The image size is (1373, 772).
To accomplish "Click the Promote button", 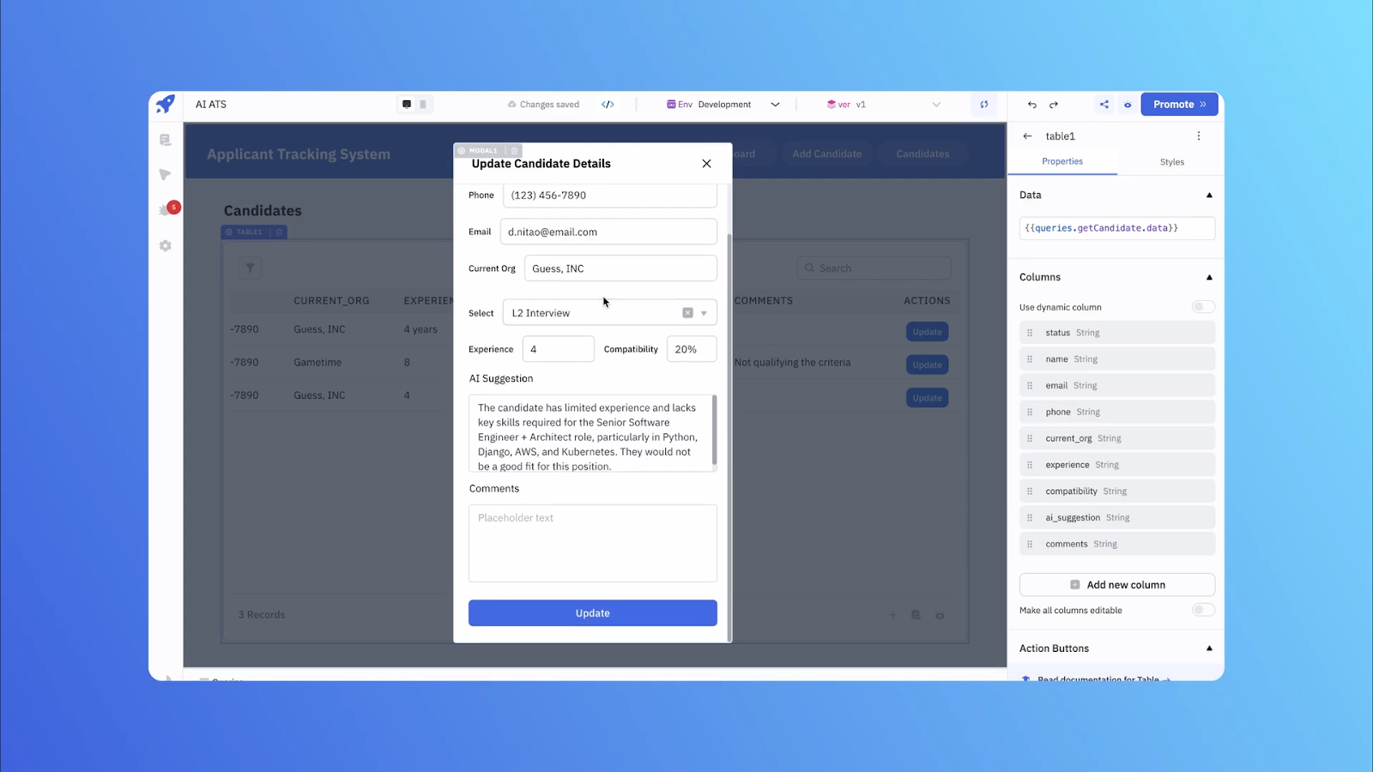I will (x=1178, y=104).
